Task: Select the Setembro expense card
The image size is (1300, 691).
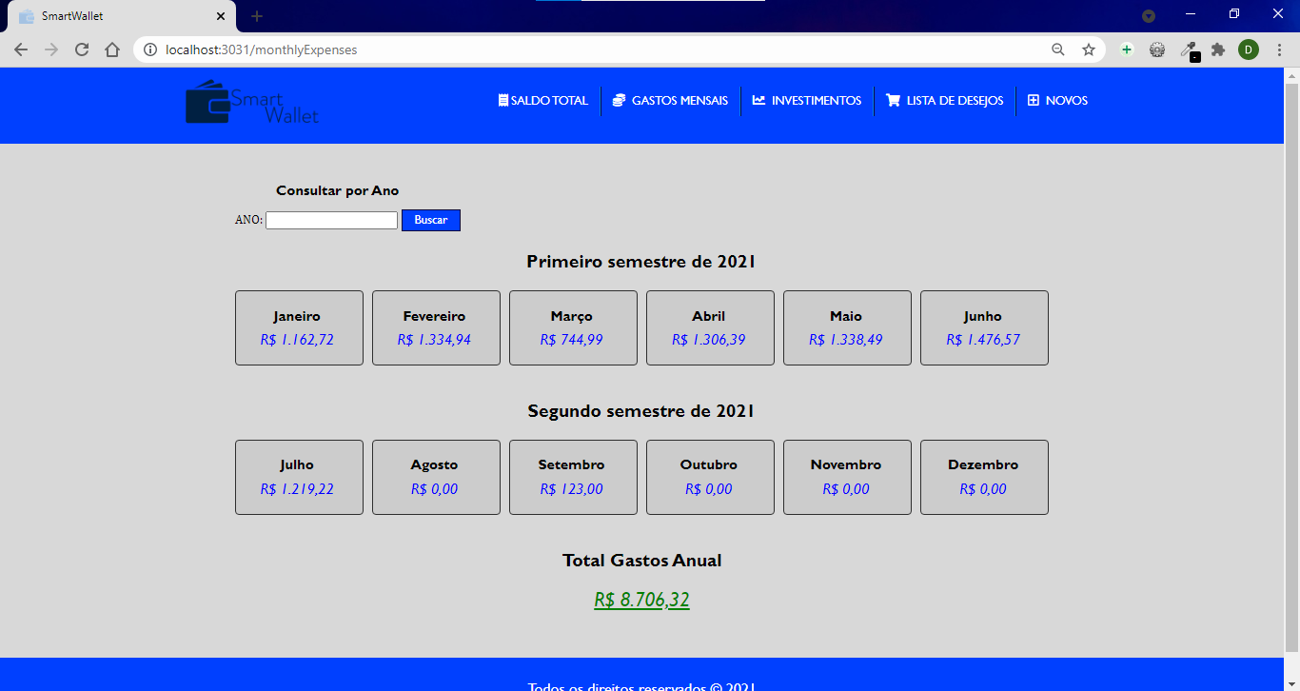Action: (x=573, y=477)
